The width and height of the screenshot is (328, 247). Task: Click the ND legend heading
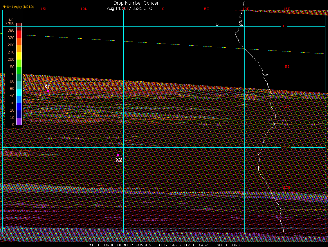(x=11, y=20)
